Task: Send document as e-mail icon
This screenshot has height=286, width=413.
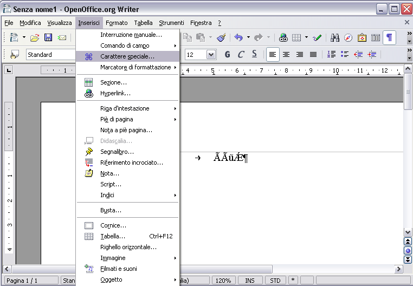Action: coord(62,38)
